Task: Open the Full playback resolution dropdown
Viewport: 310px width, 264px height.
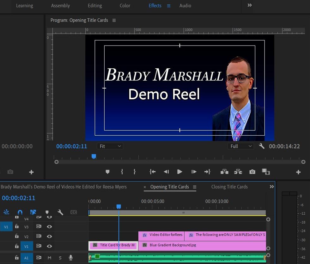Action: coord(240,146)
